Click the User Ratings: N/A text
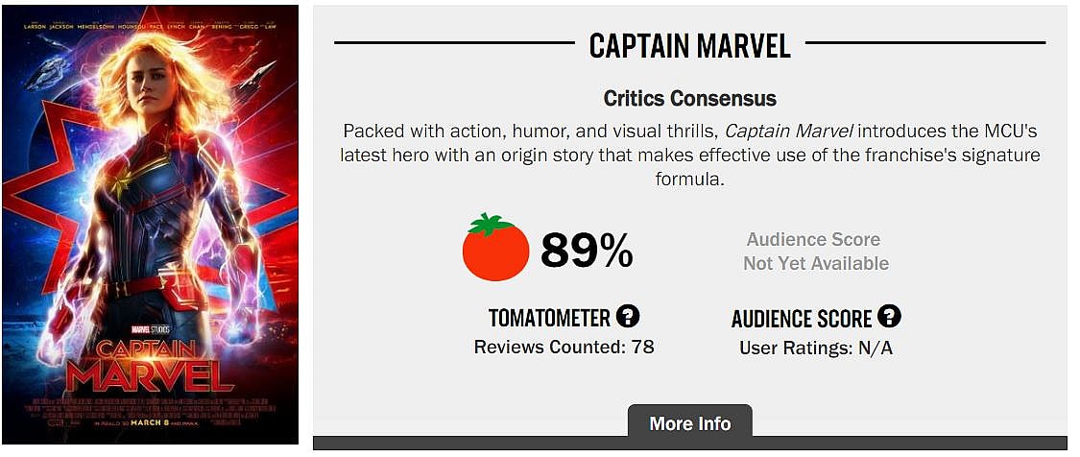This screenshot has width=1080, height=457. coord(815,348)
